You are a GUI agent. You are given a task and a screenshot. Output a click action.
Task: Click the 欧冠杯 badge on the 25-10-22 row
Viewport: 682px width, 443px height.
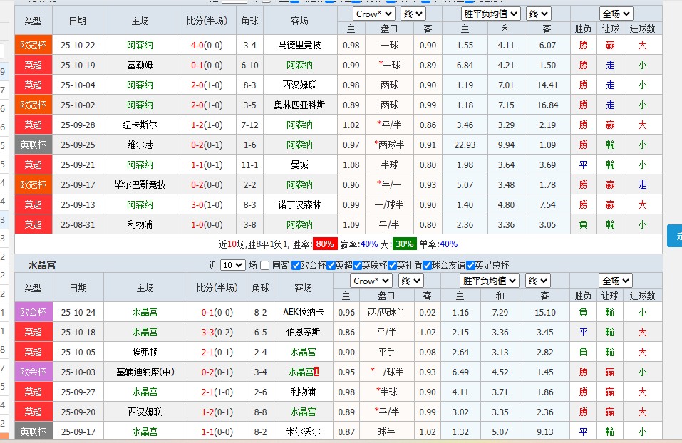click(x=32, y=44)
